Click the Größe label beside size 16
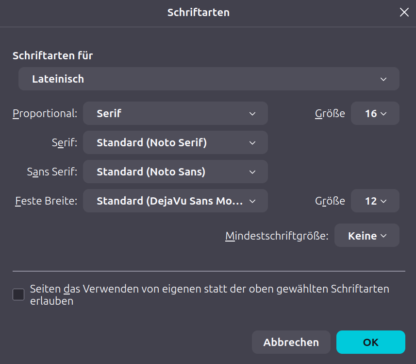 pos(330,114)
